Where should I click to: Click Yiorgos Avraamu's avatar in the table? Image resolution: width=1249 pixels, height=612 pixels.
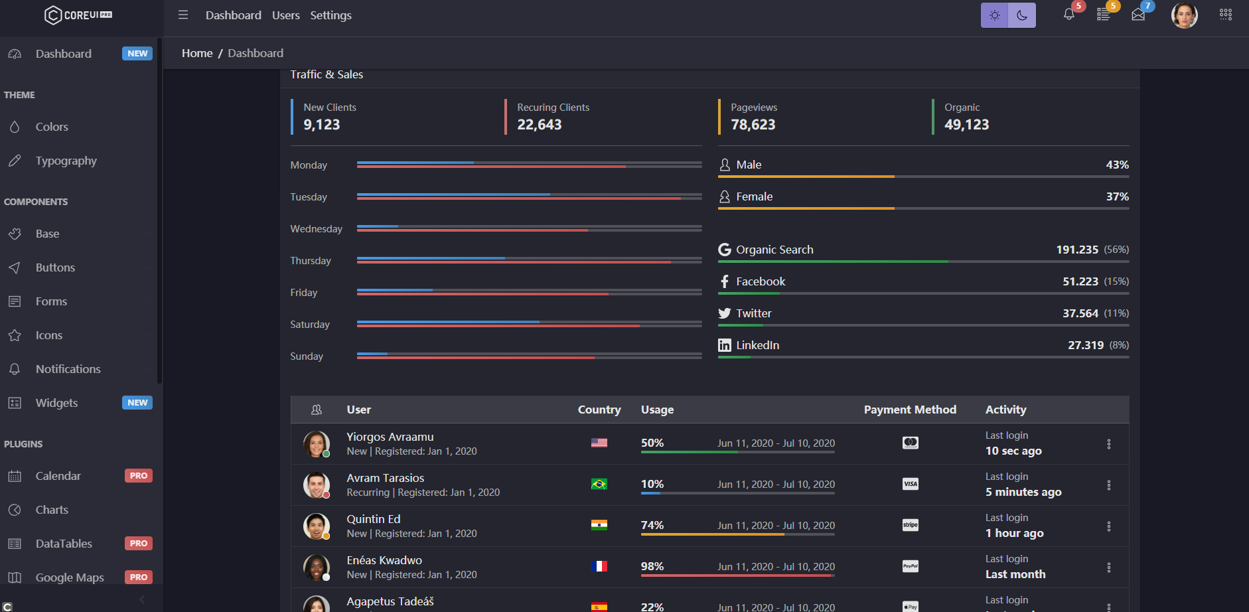[x=317, y=444]
